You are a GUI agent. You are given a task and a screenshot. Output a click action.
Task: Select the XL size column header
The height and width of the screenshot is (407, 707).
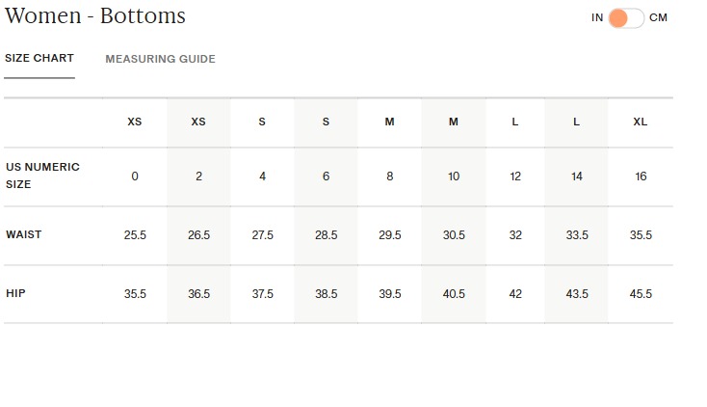point(641,122)
